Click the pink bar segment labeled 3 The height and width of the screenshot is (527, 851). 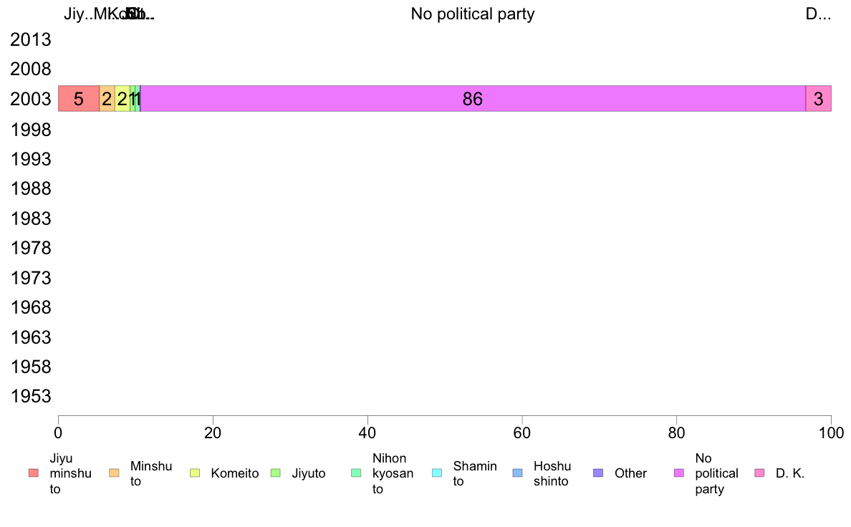819,99
